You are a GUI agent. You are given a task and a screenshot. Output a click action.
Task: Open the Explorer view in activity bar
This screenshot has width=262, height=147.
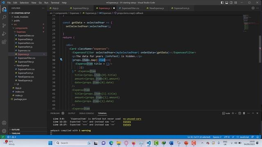point(4,9)
